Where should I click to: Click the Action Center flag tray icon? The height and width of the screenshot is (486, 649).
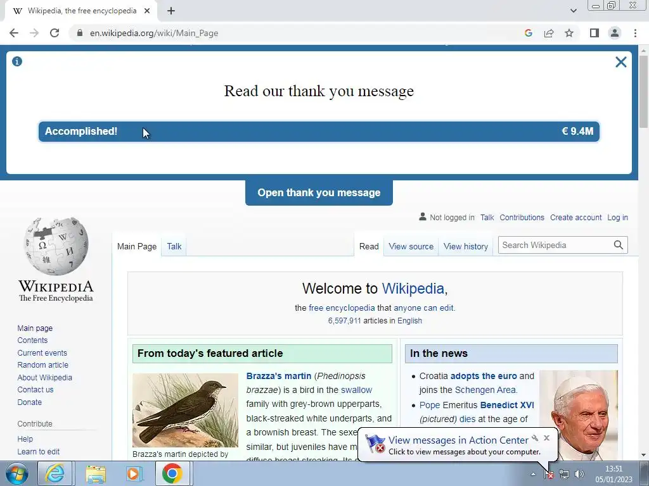pyautogui.click(x=549, y=475)
